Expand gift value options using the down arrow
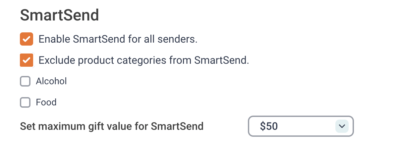Image resolution: width=399 pixels, height=146 pixels. click(342, 126)
